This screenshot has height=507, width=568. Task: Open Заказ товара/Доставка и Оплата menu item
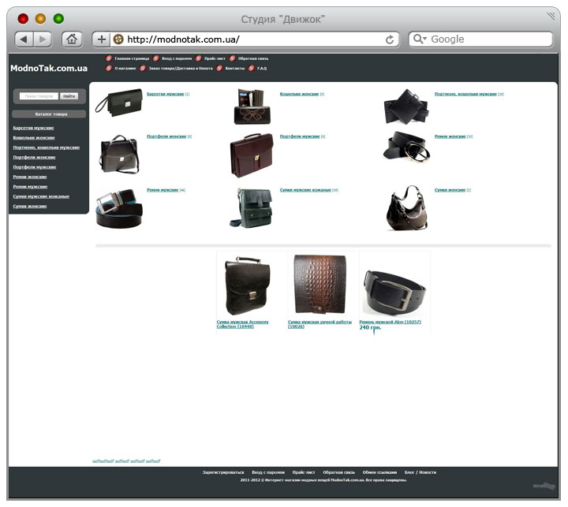coord(181,68)
